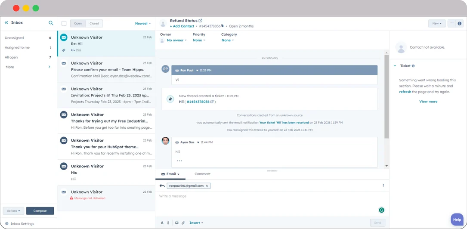Expand Ron Paul sender details arrow
The height and width of the screenshot is (229, 467).
click(x=197, y=71)
